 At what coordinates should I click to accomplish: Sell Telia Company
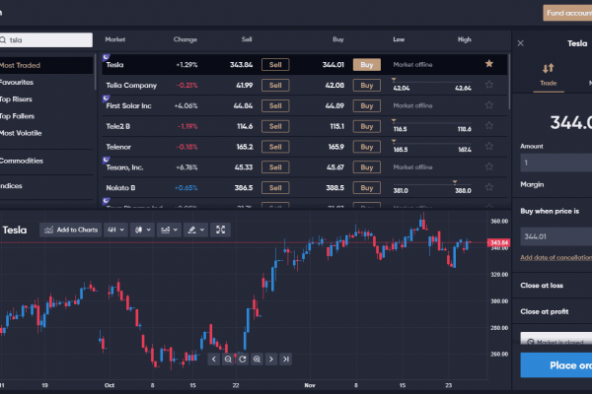click(275, 86)
